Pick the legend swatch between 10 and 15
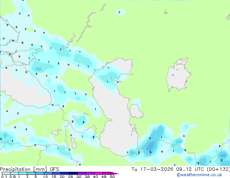The image size is (230, 178). (x=48, y=173)
